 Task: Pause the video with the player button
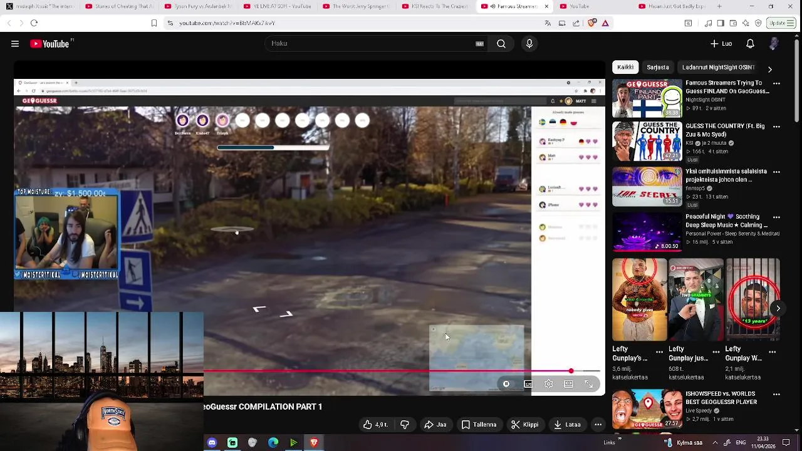pyautogui.click(x=506, y=384)
